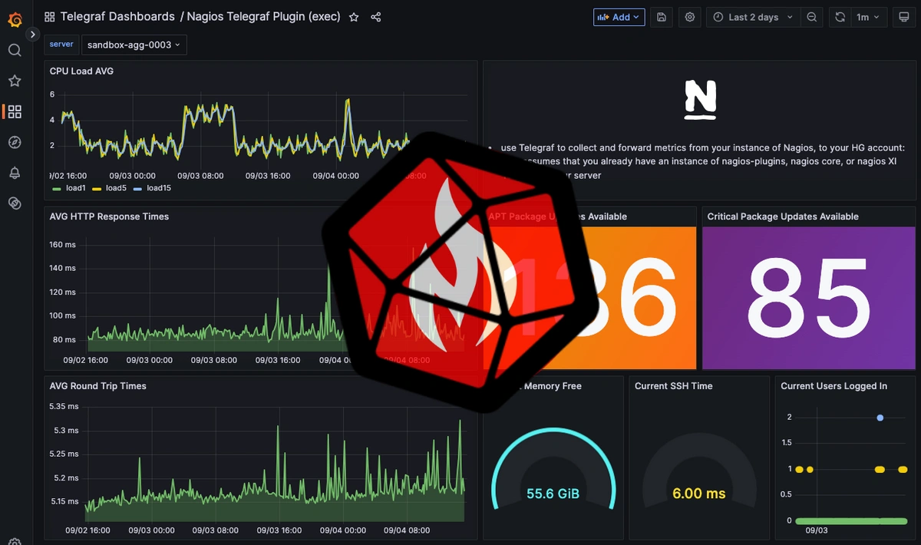Open the sandbox-agg-0003 server variable dropdown

[134, 45]
